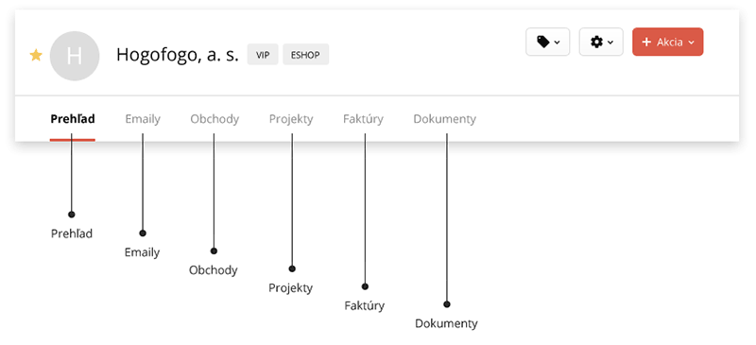Screen dimensions: 756x345
Task: Select the Projekty tab in header
Action: click(291, 119)
